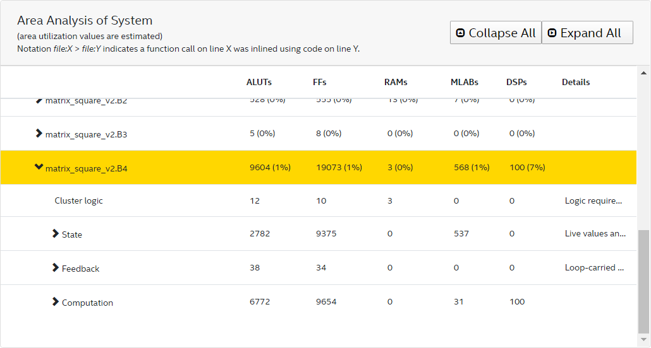
Task: Expand the partially hidden matrix_square_v2.B2 row
Action: pyautogui.click(x=39, y=100)
